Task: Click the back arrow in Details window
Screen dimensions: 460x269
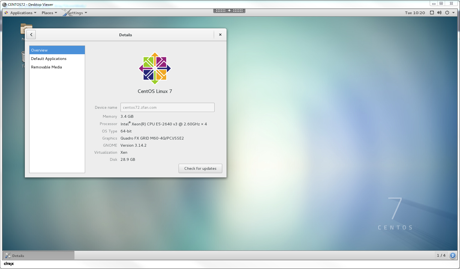Action: tap(31, 35)
